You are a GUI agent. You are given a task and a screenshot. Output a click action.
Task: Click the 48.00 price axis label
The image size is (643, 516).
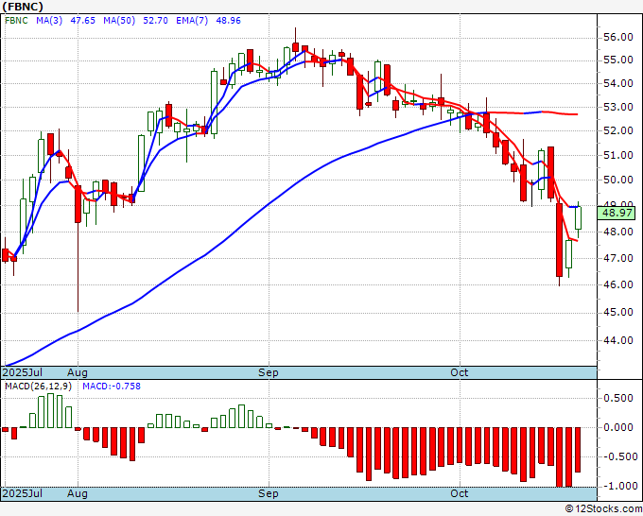point(618,232)
